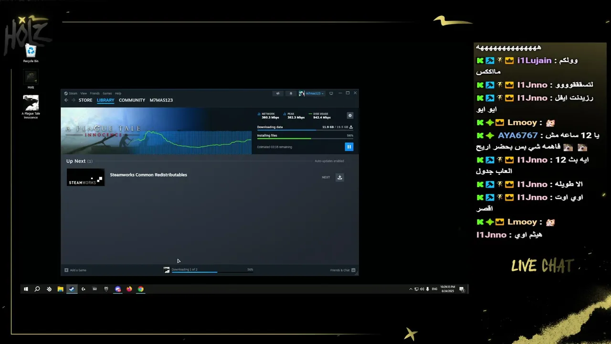Open Friends & Chat
611x344 pixels.
point(343,270)
